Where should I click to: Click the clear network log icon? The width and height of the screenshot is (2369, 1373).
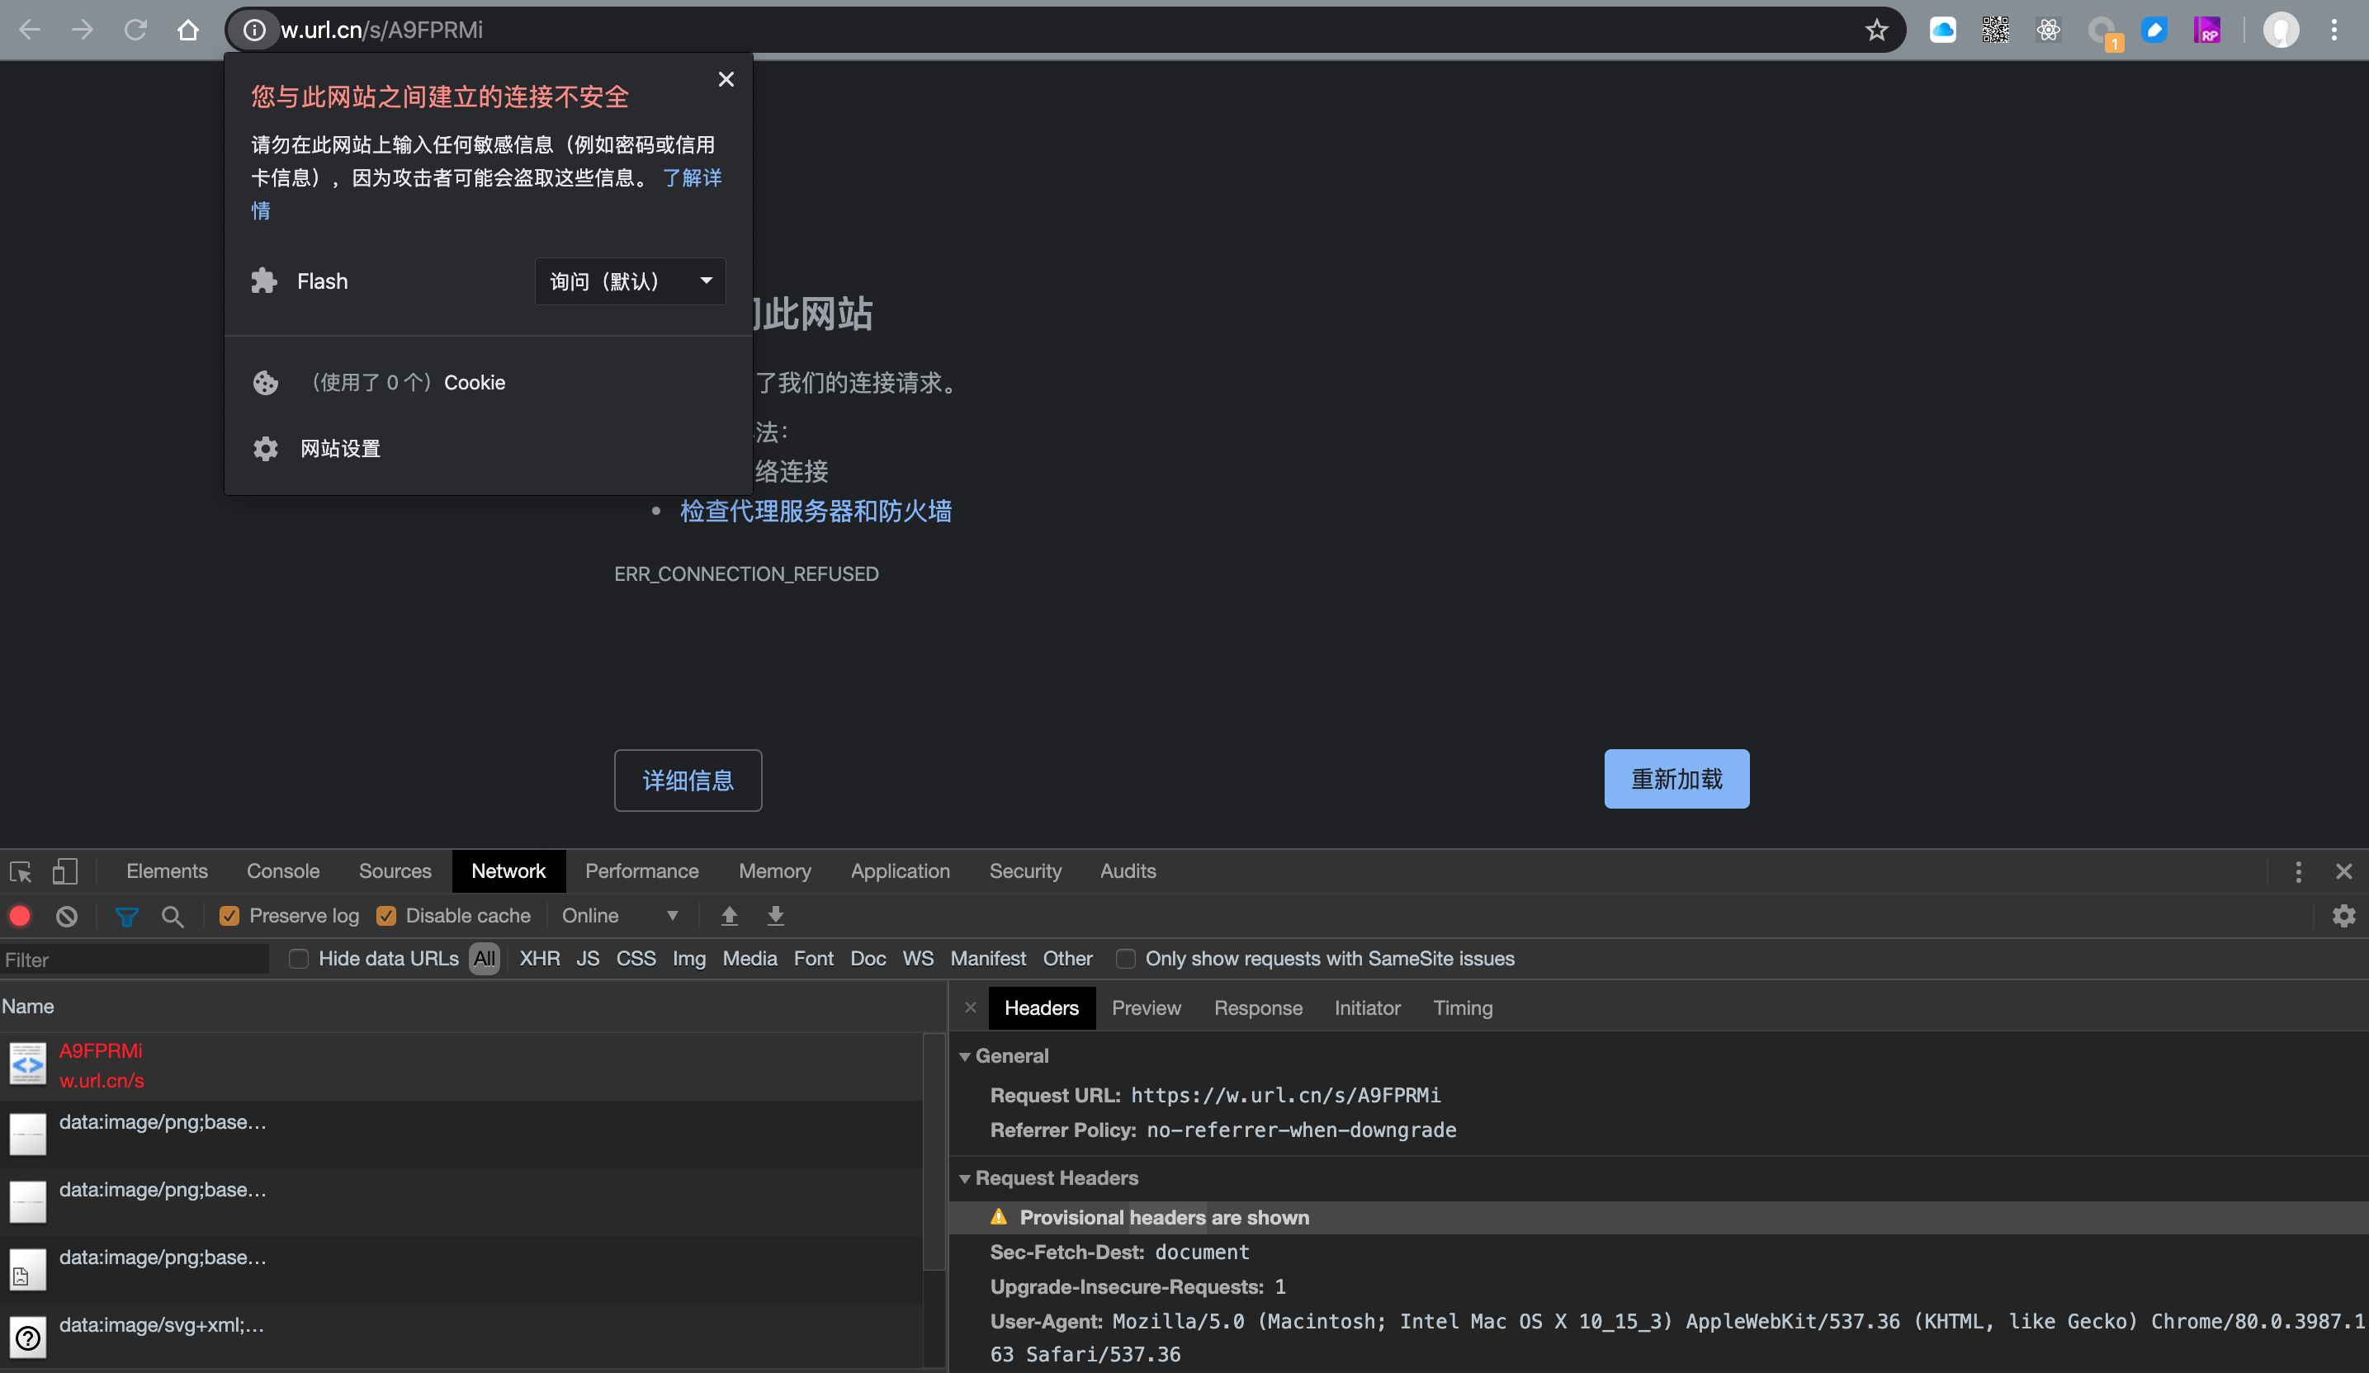click(67, 915)
